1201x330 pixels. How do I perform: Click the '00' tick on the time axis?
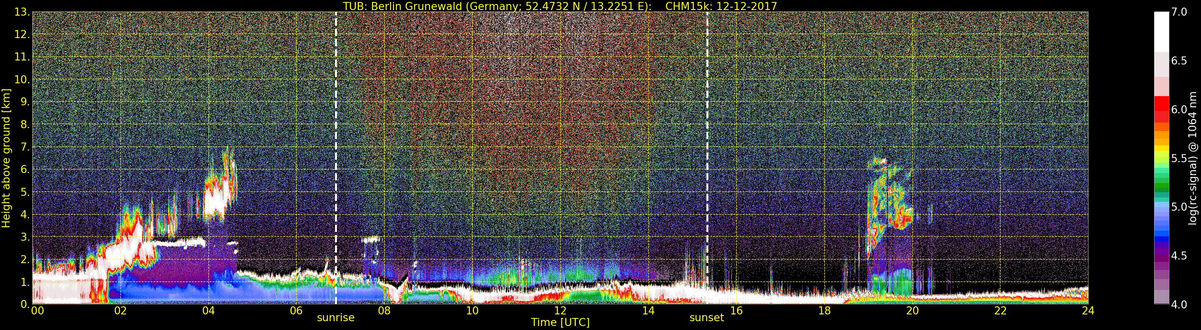point(37,310)
